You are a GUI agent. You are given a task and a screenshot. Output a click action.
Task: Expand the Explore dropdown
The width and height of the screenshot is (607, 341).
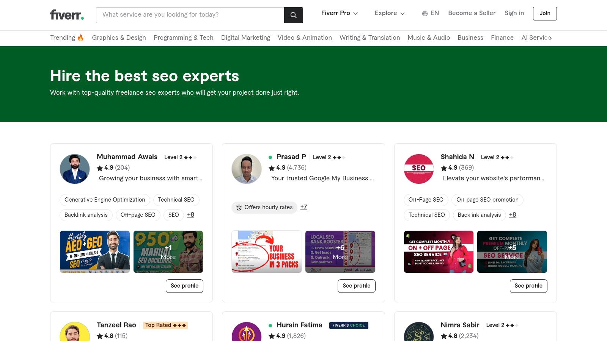tap(389, 13)
